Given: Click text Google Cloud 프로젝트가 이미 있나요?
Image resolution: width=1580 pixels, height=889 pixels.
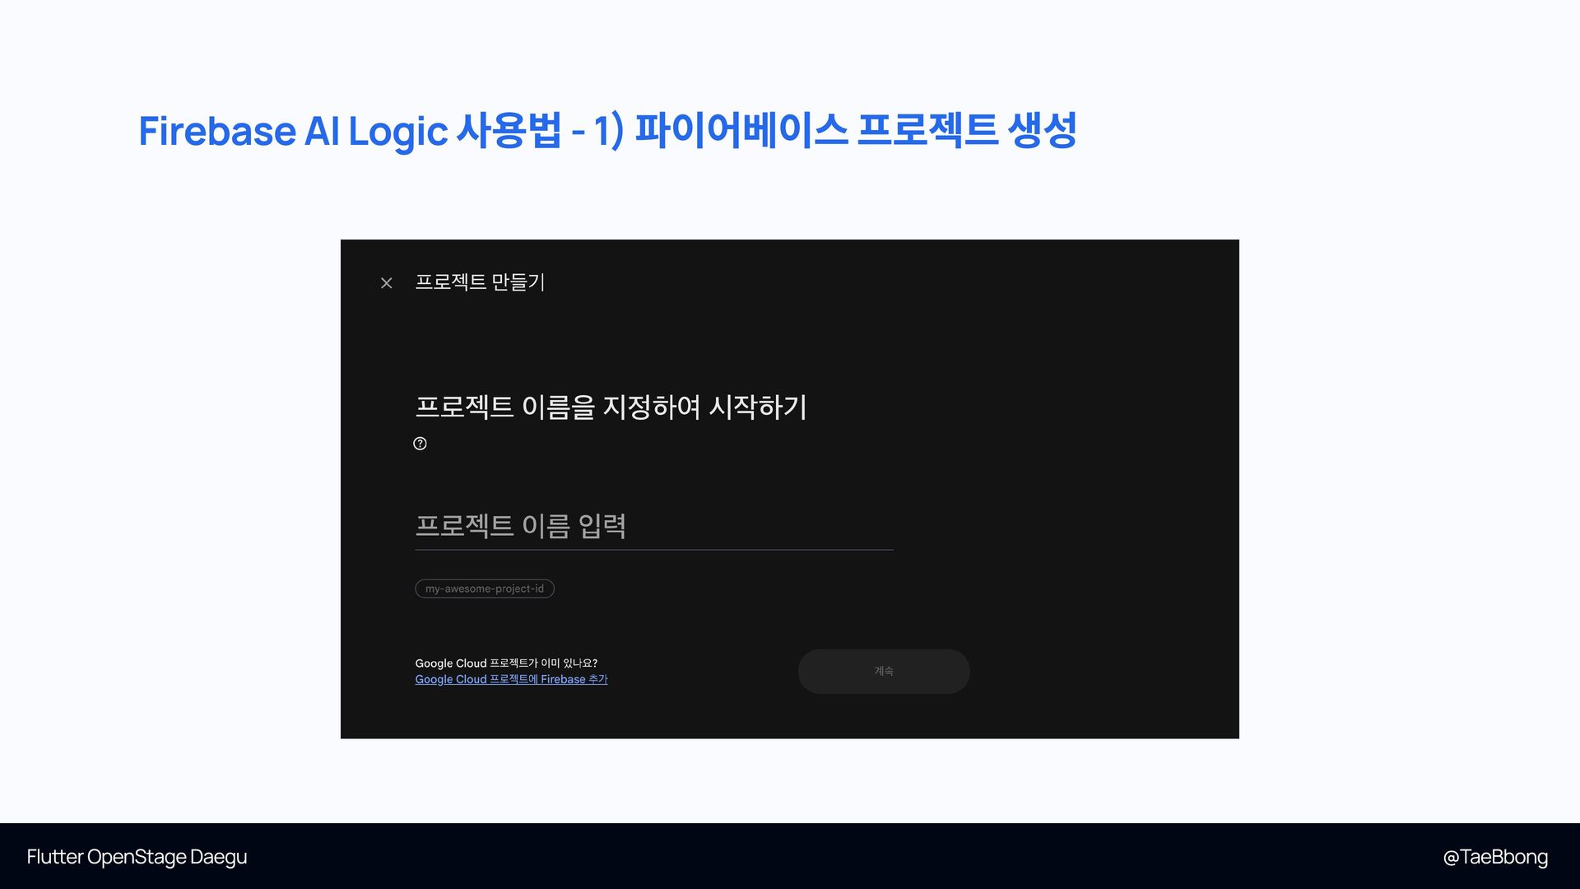Looking at the screenshot, I should click(x=506, y=663).
